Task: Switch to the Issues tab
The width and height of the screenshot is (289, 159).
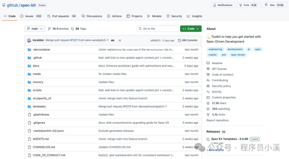Action: 29,16
